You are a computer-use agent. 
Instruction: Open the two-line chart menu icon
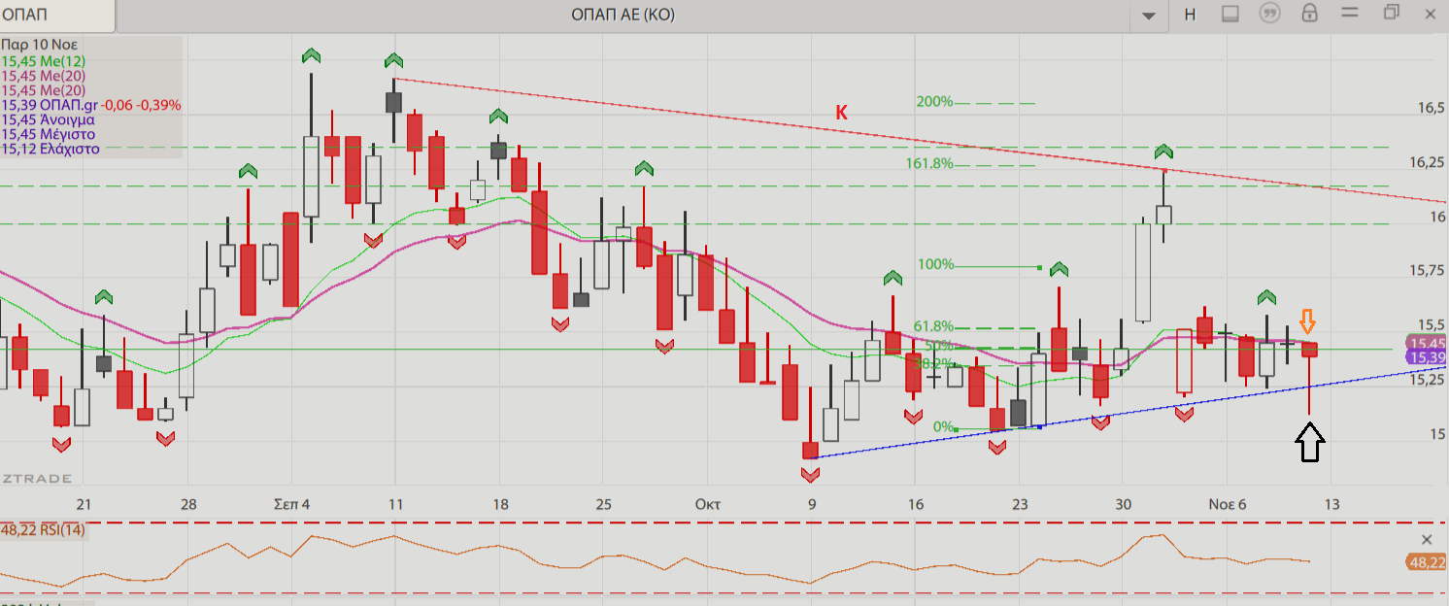tap(1351, 14)
